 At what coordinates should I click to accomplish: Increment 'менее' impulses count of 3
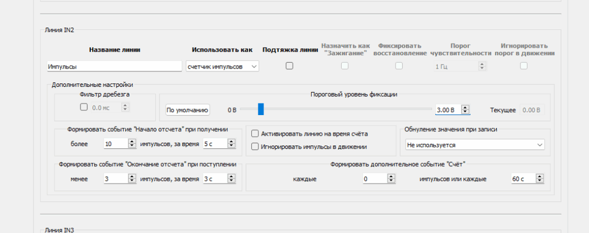(x=132, y=177)
